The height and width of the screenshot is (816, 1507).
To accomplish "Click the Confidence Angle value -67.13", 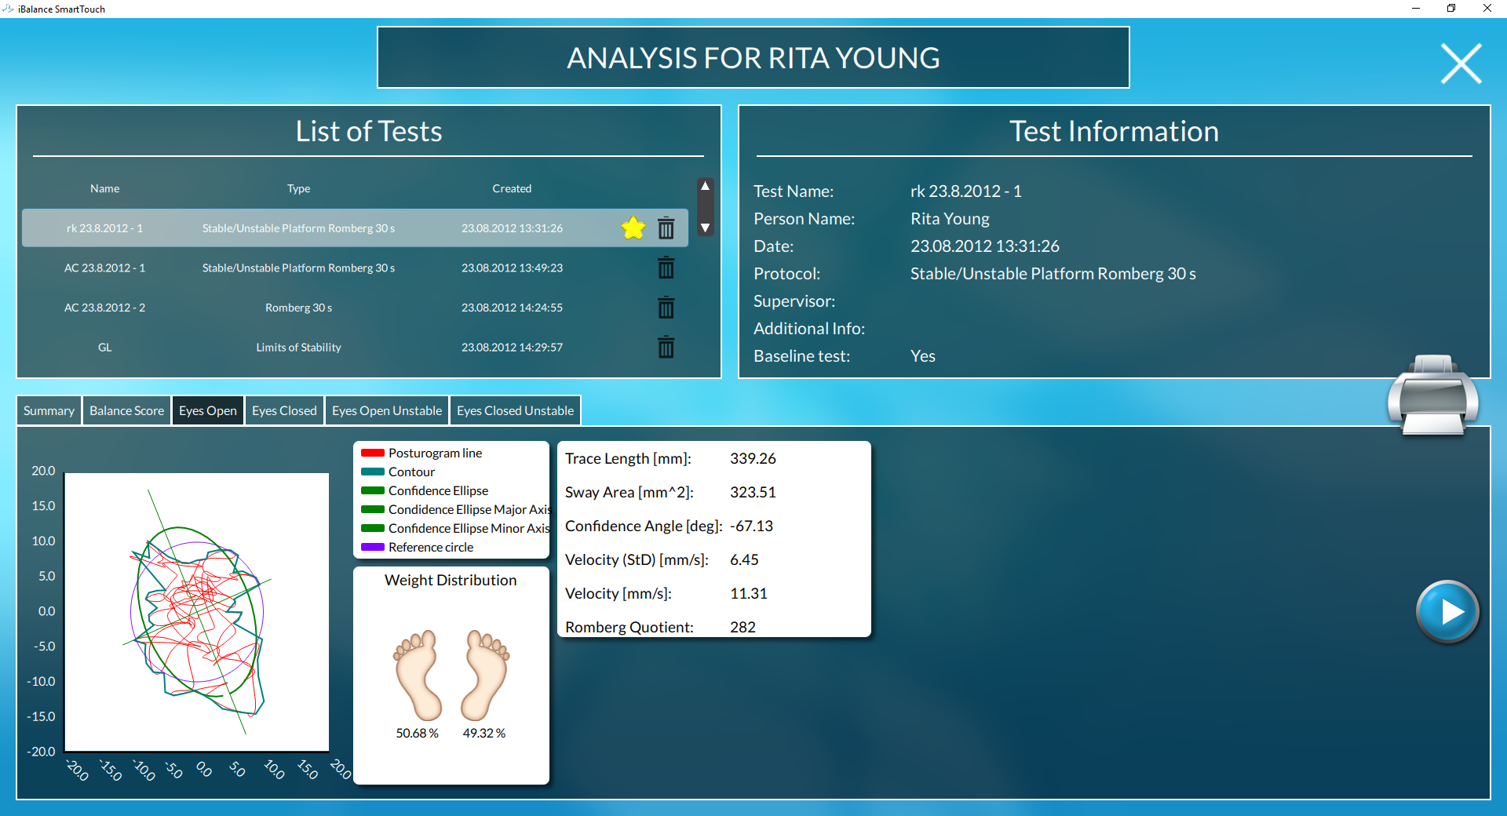I will [751, 526].
